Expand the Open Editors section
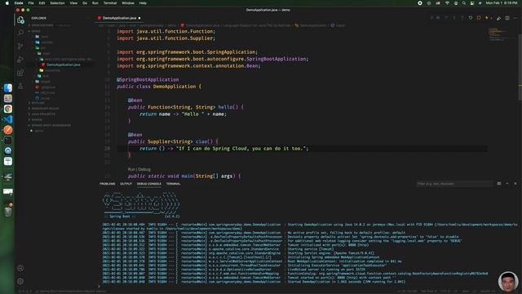Screen dimensions: 522x294 pyautogui.click(x=42, y=25)
